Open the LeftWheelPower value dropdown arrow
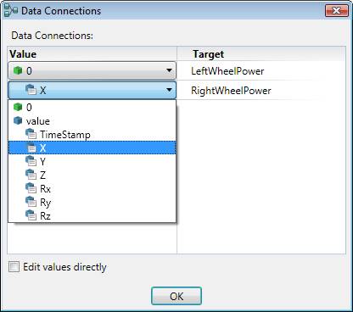Image resolution: width=353 pixels, height=312 pixels. (169, 70)
